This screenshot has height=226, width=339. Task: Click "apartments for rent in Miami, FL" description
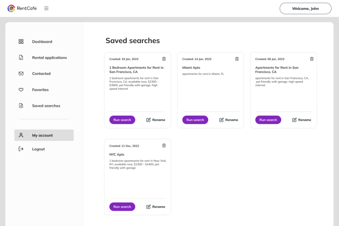point(203,74)
